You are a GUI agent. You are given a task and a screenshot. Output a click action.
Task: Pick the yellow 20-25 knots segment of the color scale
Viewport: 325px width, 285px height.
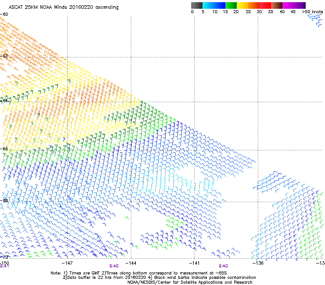[242, 5]
